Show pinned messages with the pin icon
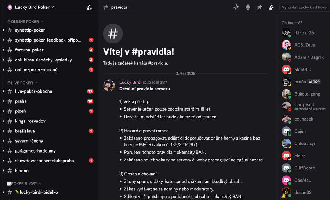The width and height of the screenshot is (330, 200). coord(260,7)
